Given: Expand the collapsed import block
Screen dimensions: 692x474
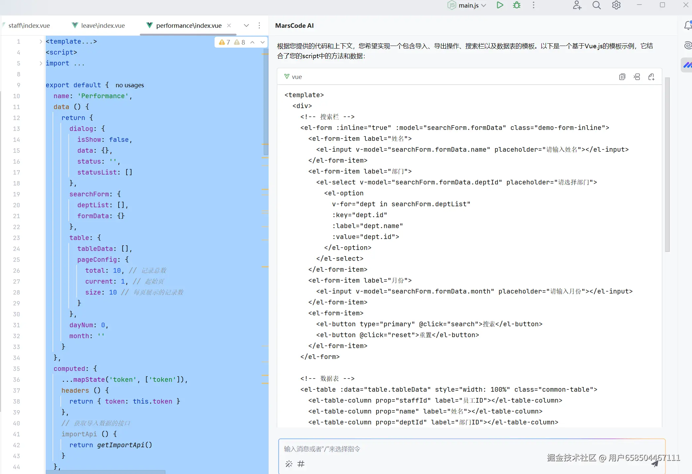Looking at the screenshot, I should (41, 63).
